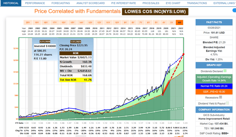Collapse the FAST FACTS panel header
This screenshot has height=137, width=236.
(x=214, y=22)
